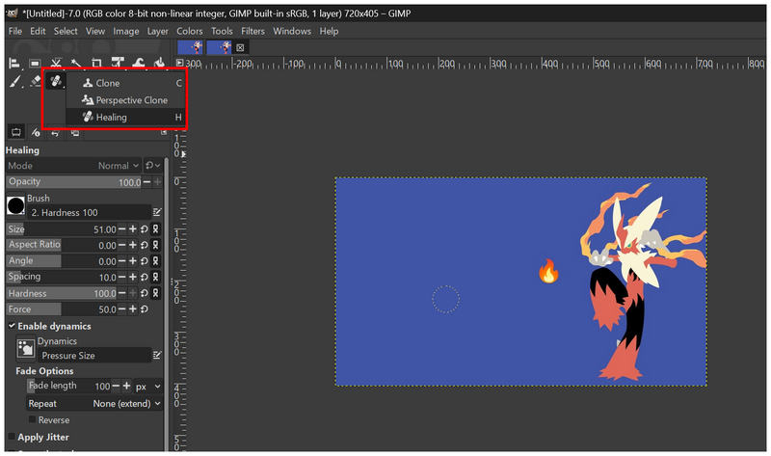The width and height of the screenshot is (771, 456).
Task: Uncheck Enable dynamics
Action: click(x=12, y=326)
